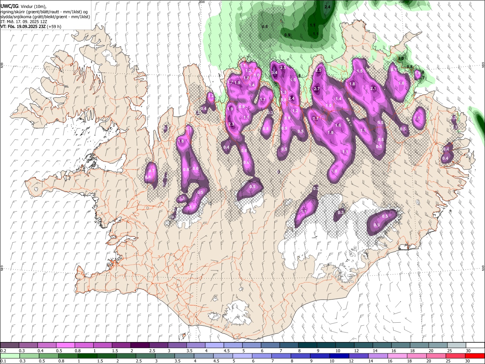
Task: Click the title text 'UWC/IG: Vindur (10m),'
Action: pos(23,6)
